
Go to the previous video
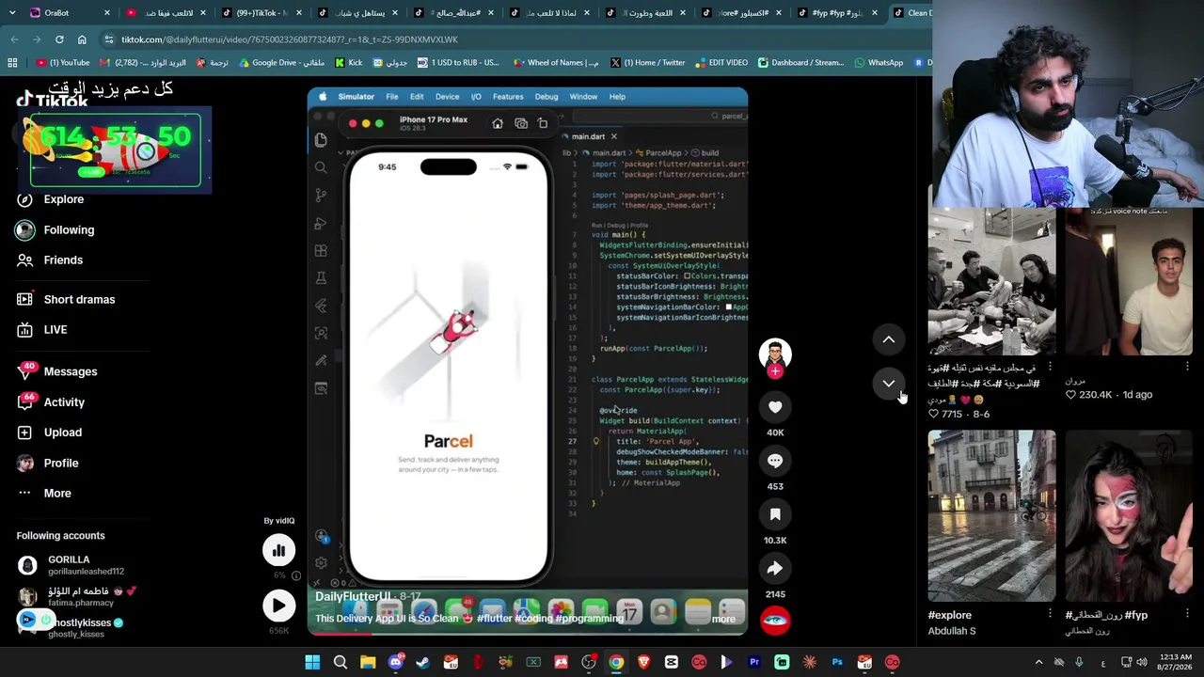[889, 339]
